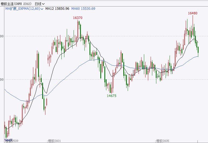Click the green 14675 low price label
208x143 pixels.
[x=111, y=96]
